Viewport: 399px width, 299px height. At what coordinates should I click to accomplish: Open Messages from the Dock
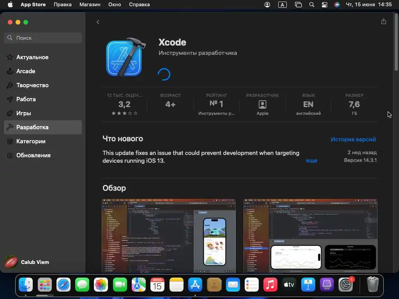point(82,285)
